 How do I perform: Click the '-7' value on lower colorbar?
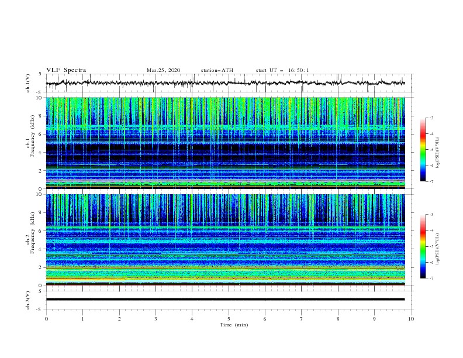click(x=431, y=278)
